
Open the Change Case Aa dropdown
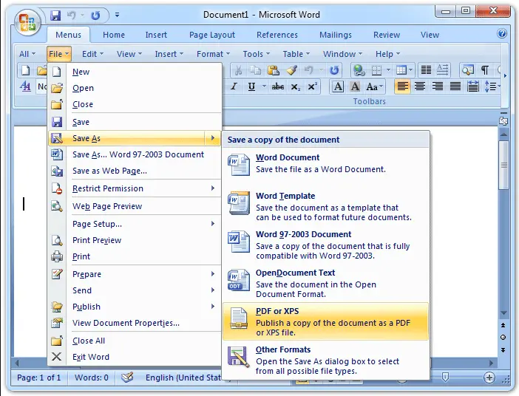pos(375,86)
